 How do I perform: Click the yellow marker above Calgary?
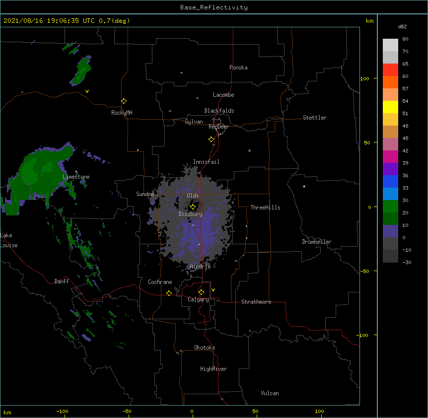point(202,292)
